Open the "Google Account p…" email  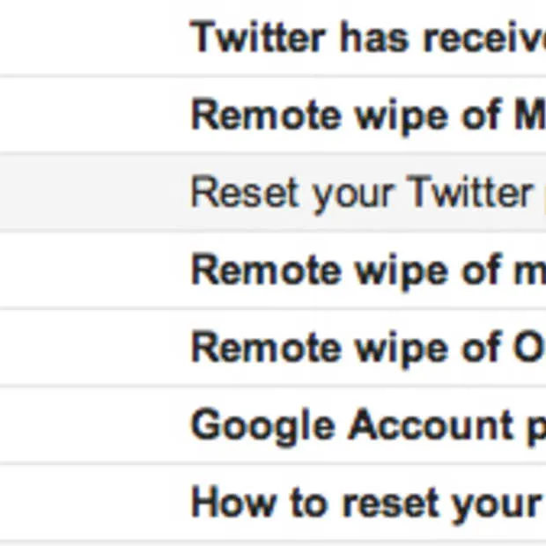(367, 426)
